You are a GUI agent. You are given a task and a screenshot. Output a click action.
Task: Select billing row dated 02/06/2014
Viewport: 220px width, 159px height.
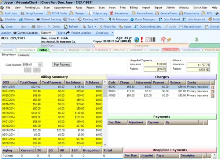coord(52,130)
